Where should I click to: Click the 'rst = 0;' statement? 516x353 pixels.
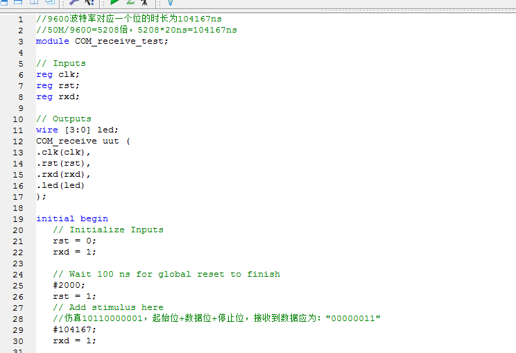[x=74, y=241]
